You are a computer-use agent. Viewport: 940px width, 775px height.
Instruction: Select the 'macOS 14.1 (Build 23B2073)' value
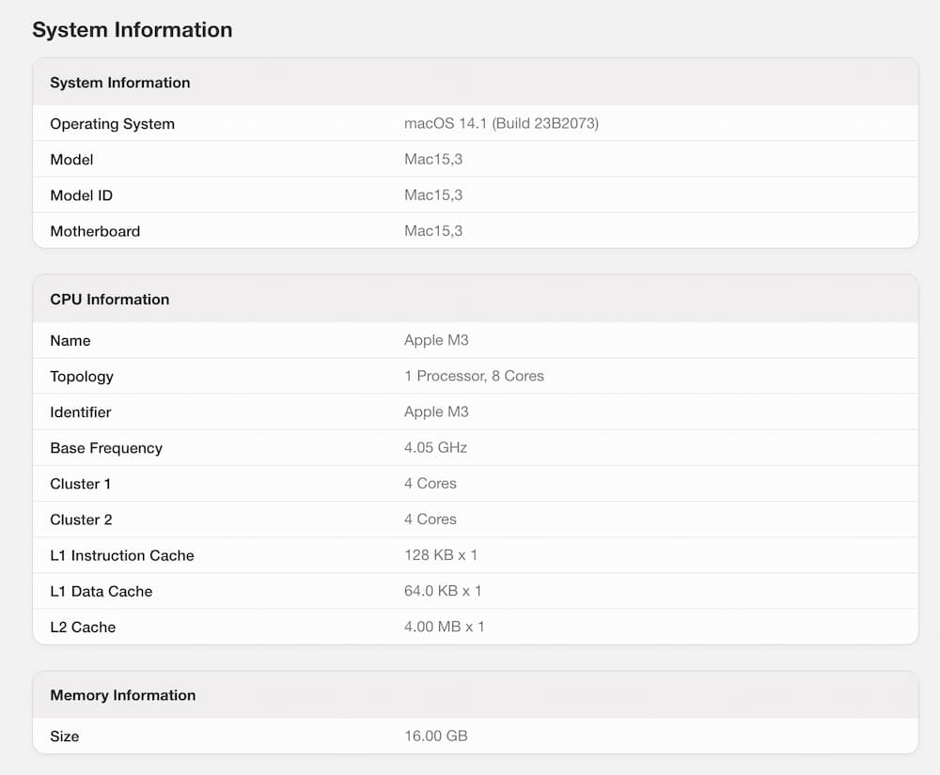click(501, 123)
